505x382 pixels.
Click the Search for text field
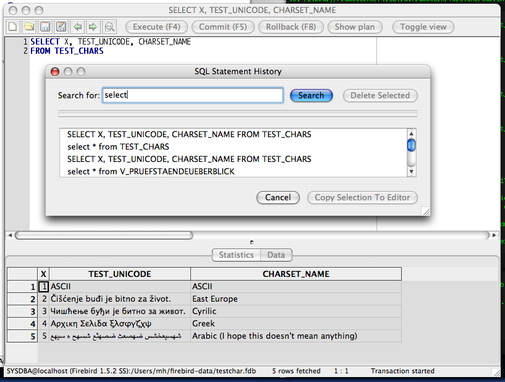coord(192,95)
